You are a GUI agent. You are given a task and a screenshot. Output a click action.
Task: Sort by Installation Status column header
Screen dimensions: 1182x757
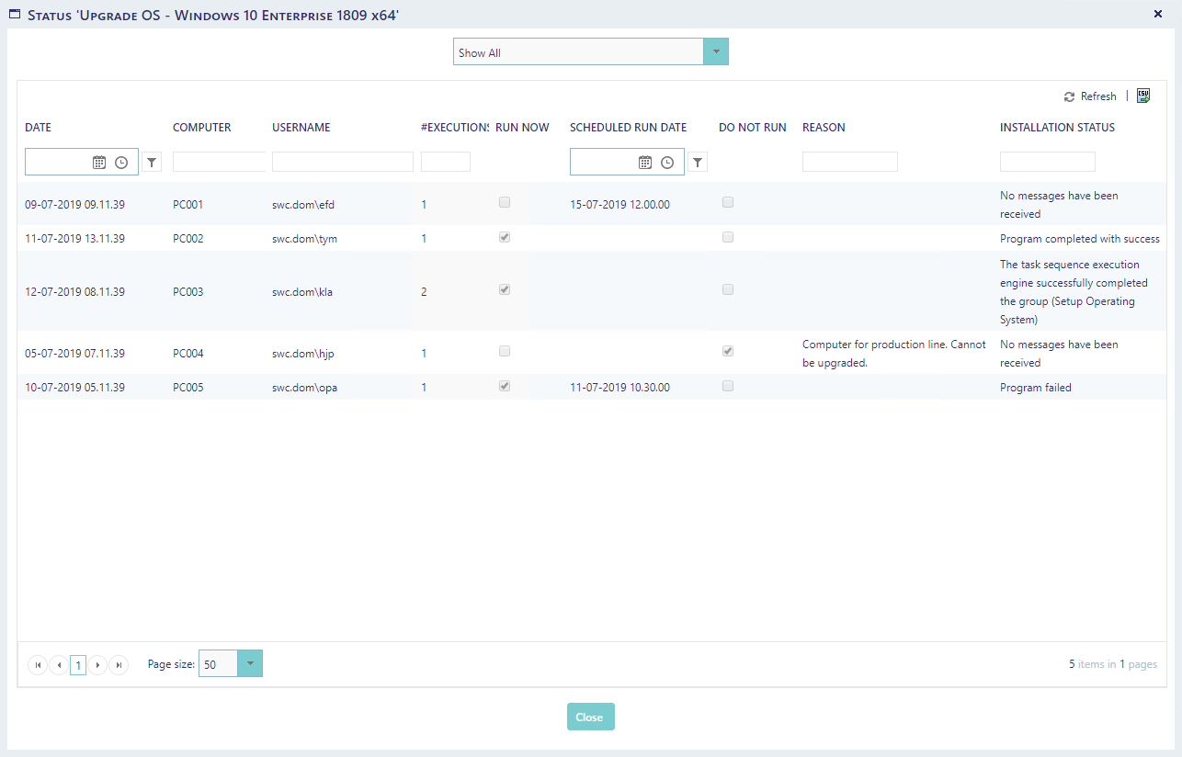(1057, 128)
